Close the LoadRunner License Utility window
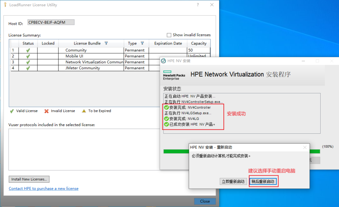 pyautogui.click(x=212, y=5)
